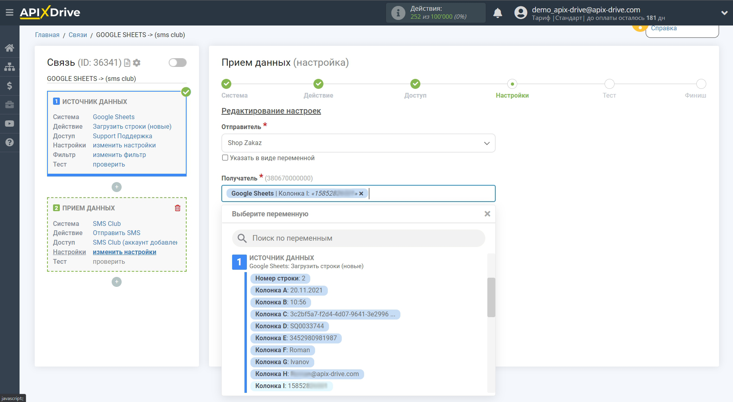This screenshot has width=733, height=402.
Task: Click source 'проверить' test link
Action: pos(109,165)
